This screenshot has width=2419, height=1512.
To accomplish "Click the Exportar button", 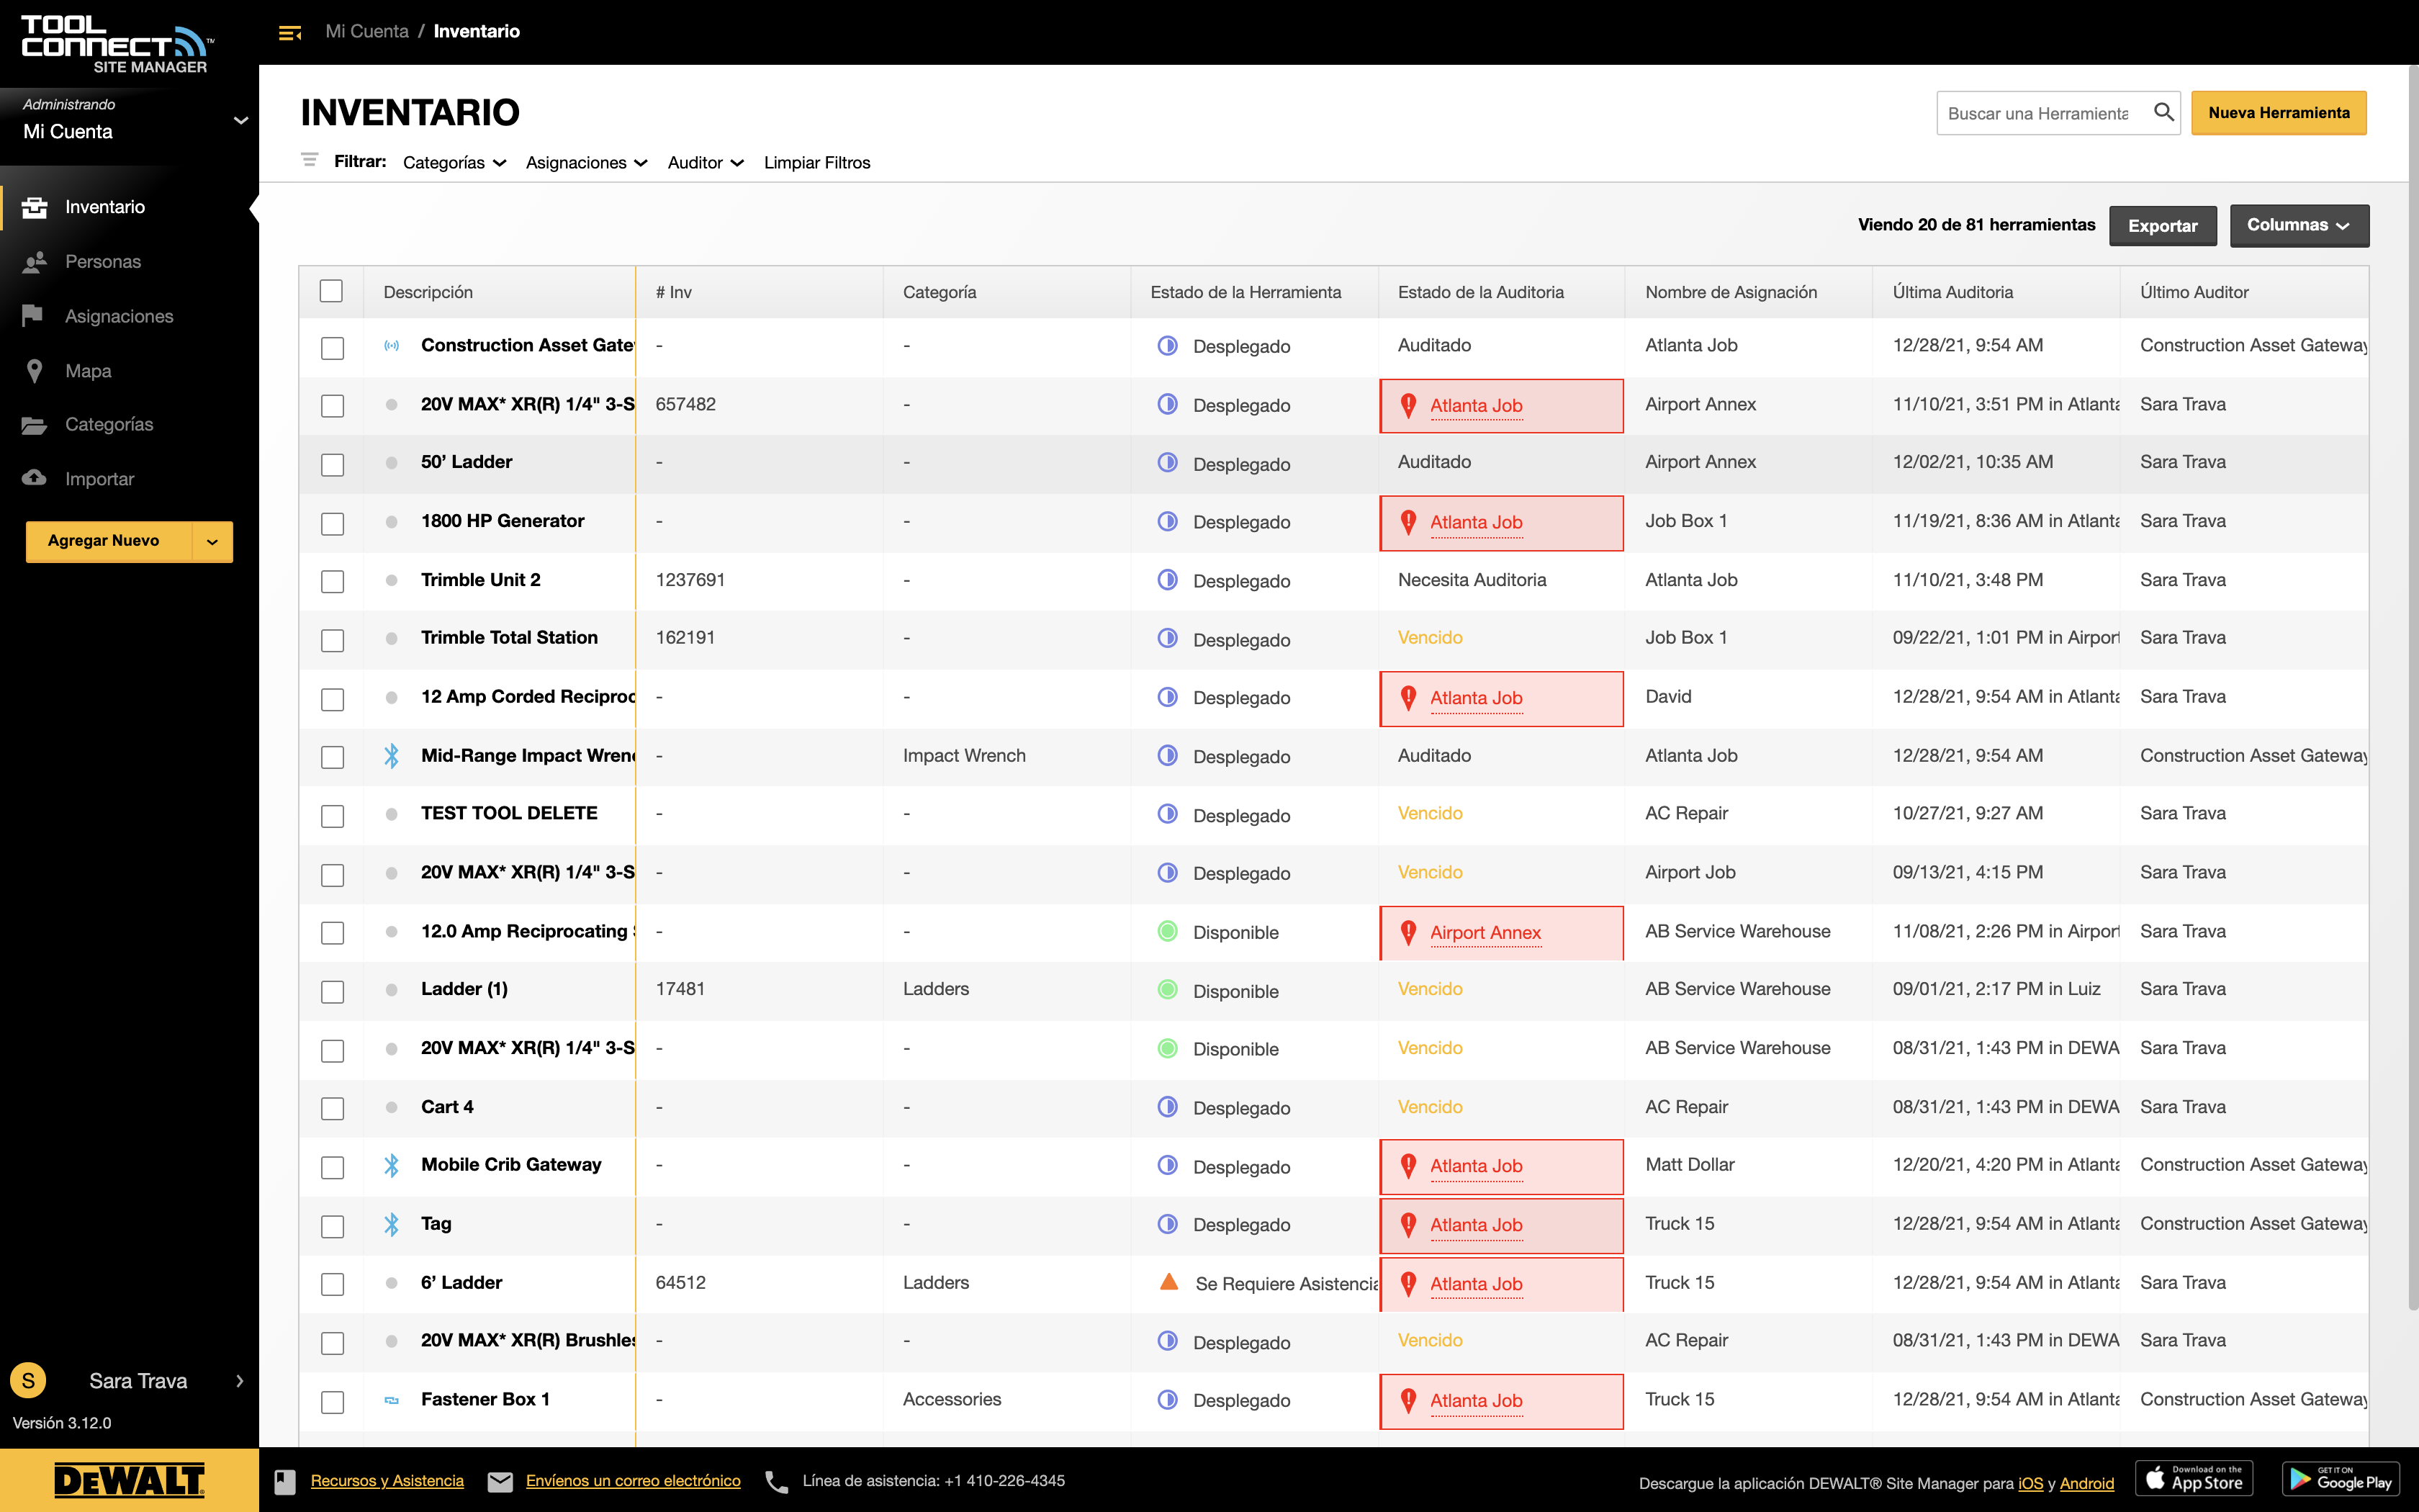I will (x=2163, y=226).
